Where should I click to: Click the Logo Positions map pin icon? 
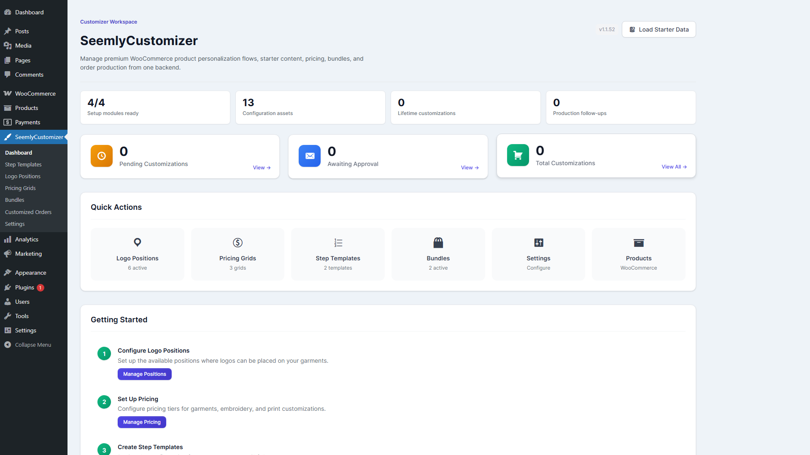coord(138,242)
